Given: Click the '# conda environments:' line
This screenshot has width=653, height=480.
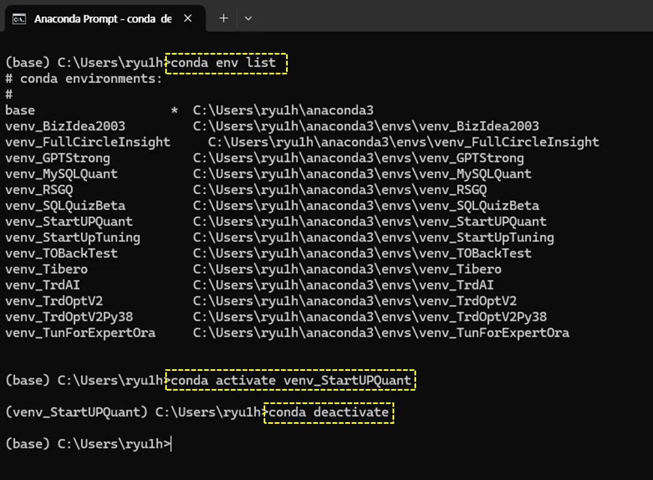Looking at the screenshot, I should pyautogui.click(x=83, y=79).
